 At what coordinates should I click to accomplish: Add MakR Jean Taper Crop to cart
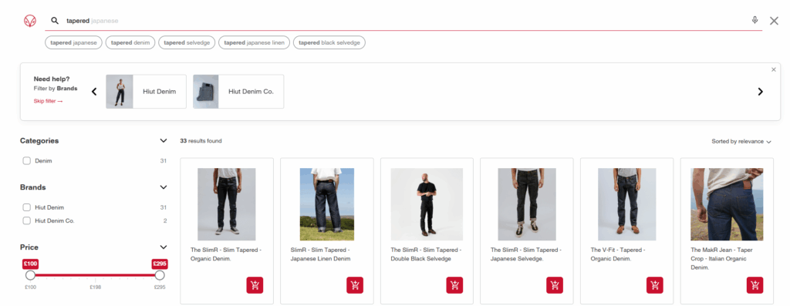pyautogui.click(x=755, y=285)
